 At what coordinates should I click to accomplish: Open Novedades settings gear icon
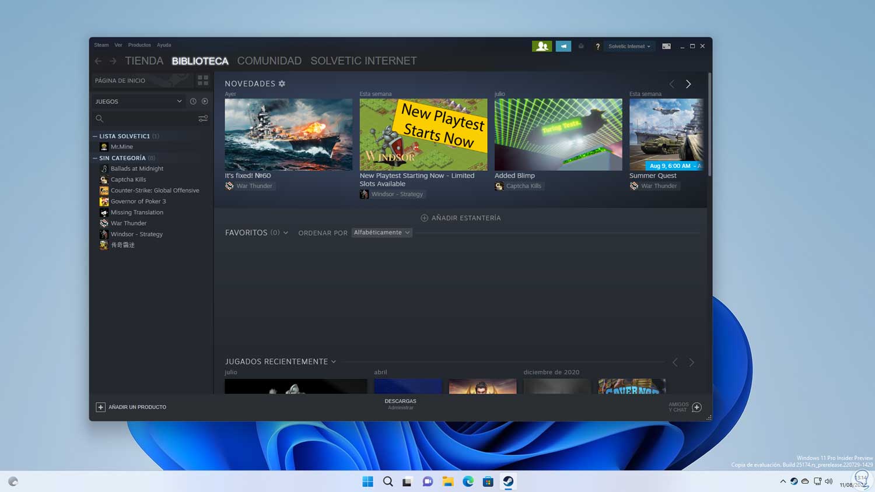[x=282, y=84]
